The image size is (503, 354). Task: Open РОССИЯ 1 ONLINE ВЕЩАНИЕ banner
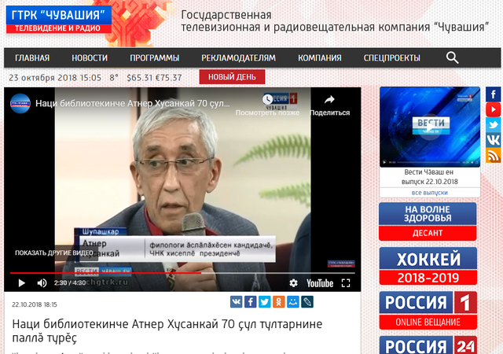428,310
